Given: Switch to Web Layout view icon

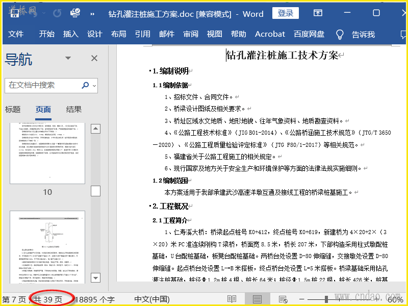Looking at the screenshot, I should [x=282, y=299].
